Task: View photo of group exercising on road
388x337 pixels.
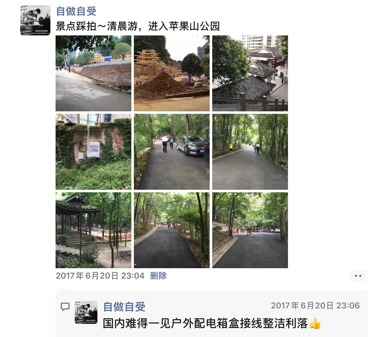Action: [250, 230]
